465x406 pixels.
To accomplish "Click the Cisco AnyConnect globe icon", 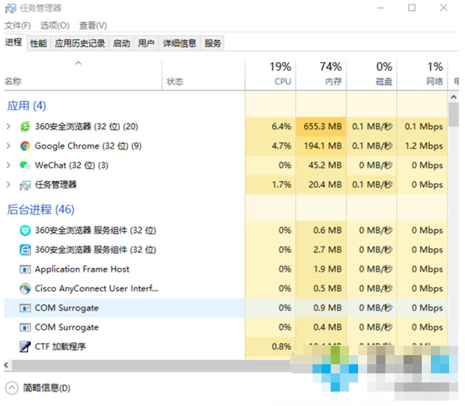I will pos(25,289).
